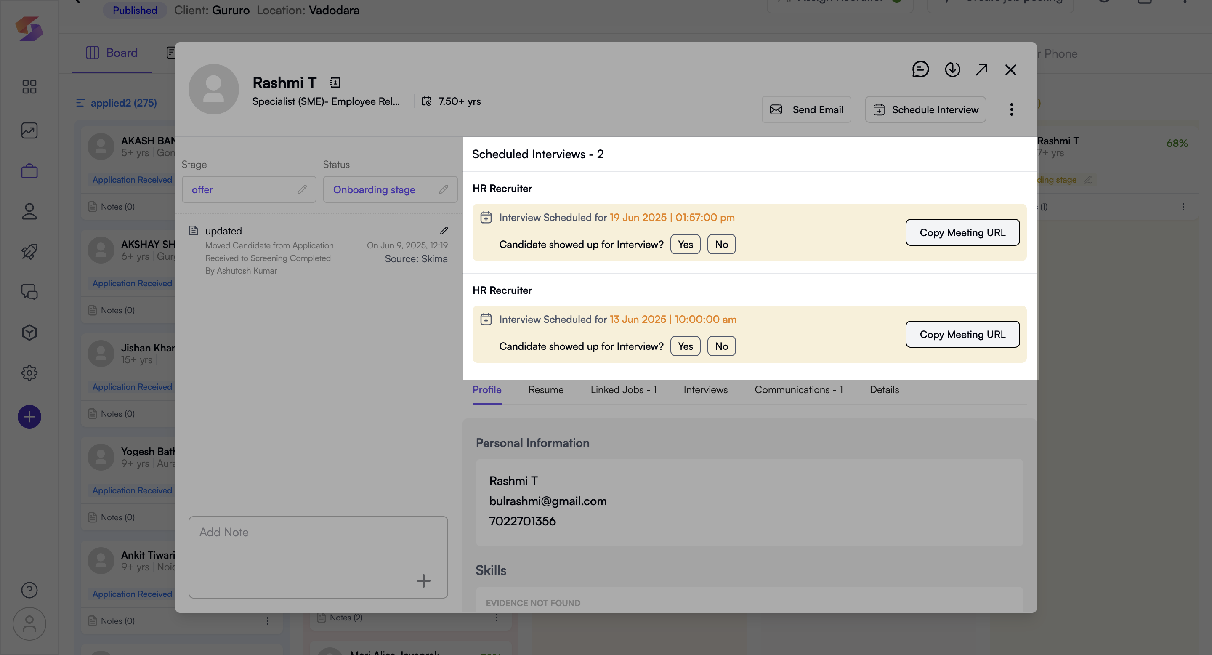1212x655 pixels.
Task: Click the contact card icon beside Rashmi T
Action: 335,83
